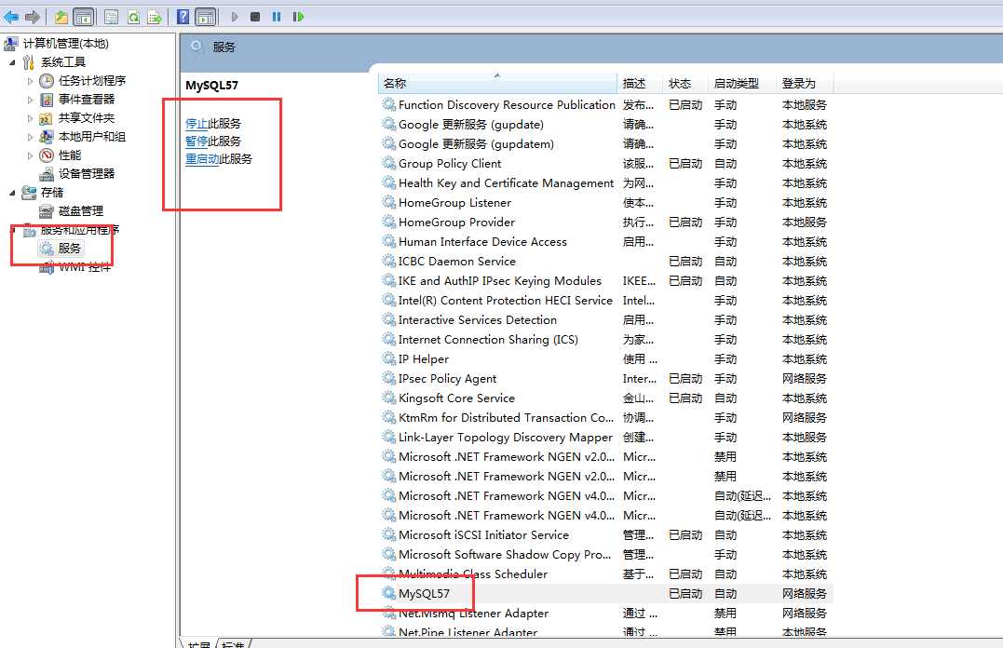
Task: Click the 停止 link to stop MySQL57
Action: pyautogui.click(x=197, y=124)
